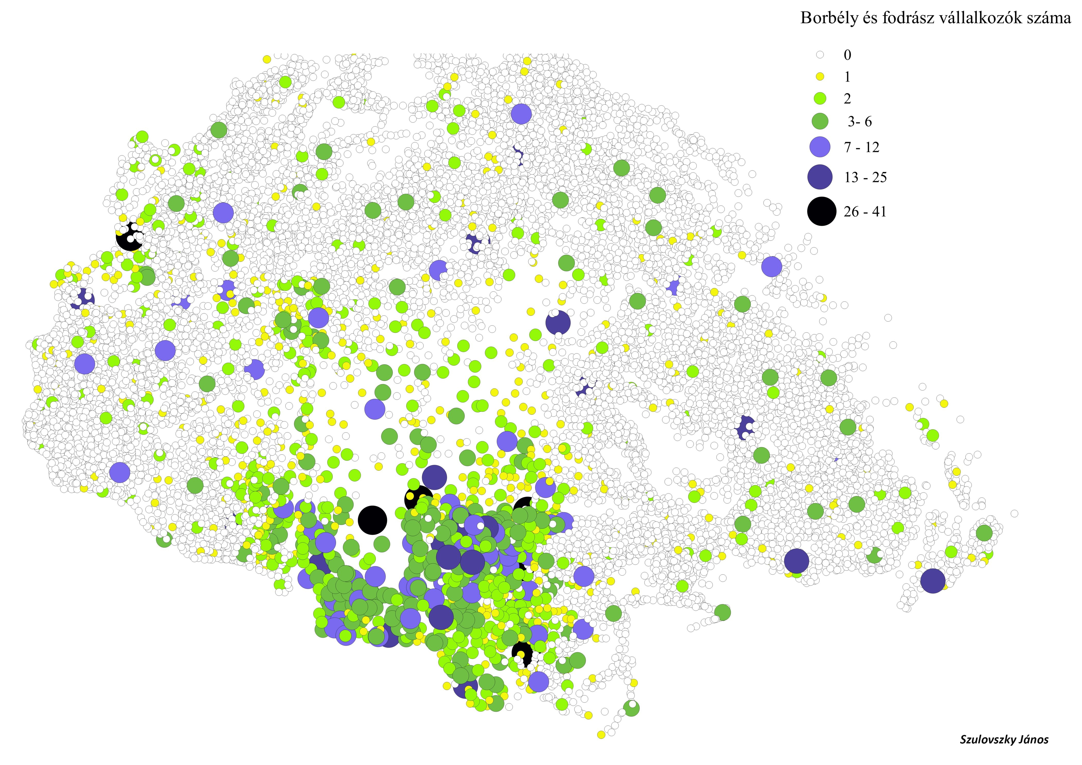The height and width of the screenshot is (765, 1082).
Task: Click the '2' legend label text
Action: 847,98
